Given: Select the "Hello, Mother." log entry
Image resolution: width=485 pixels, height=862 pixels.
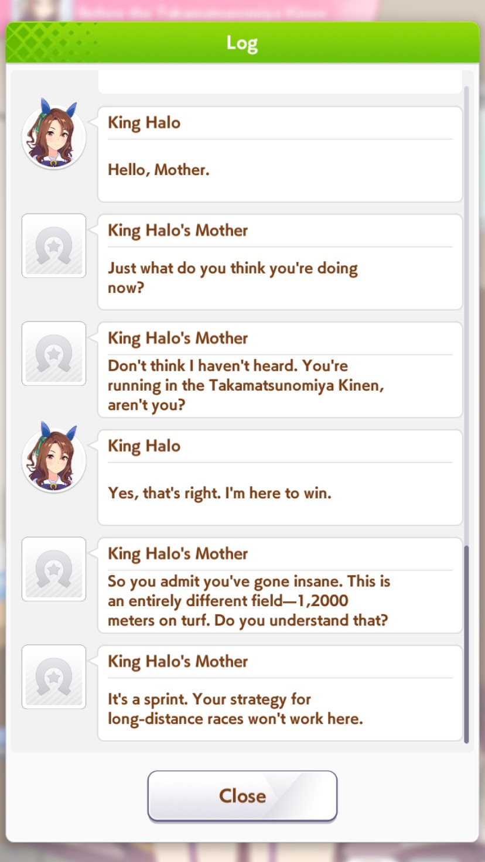Looking at the screenshot, I should pos(280,154).
